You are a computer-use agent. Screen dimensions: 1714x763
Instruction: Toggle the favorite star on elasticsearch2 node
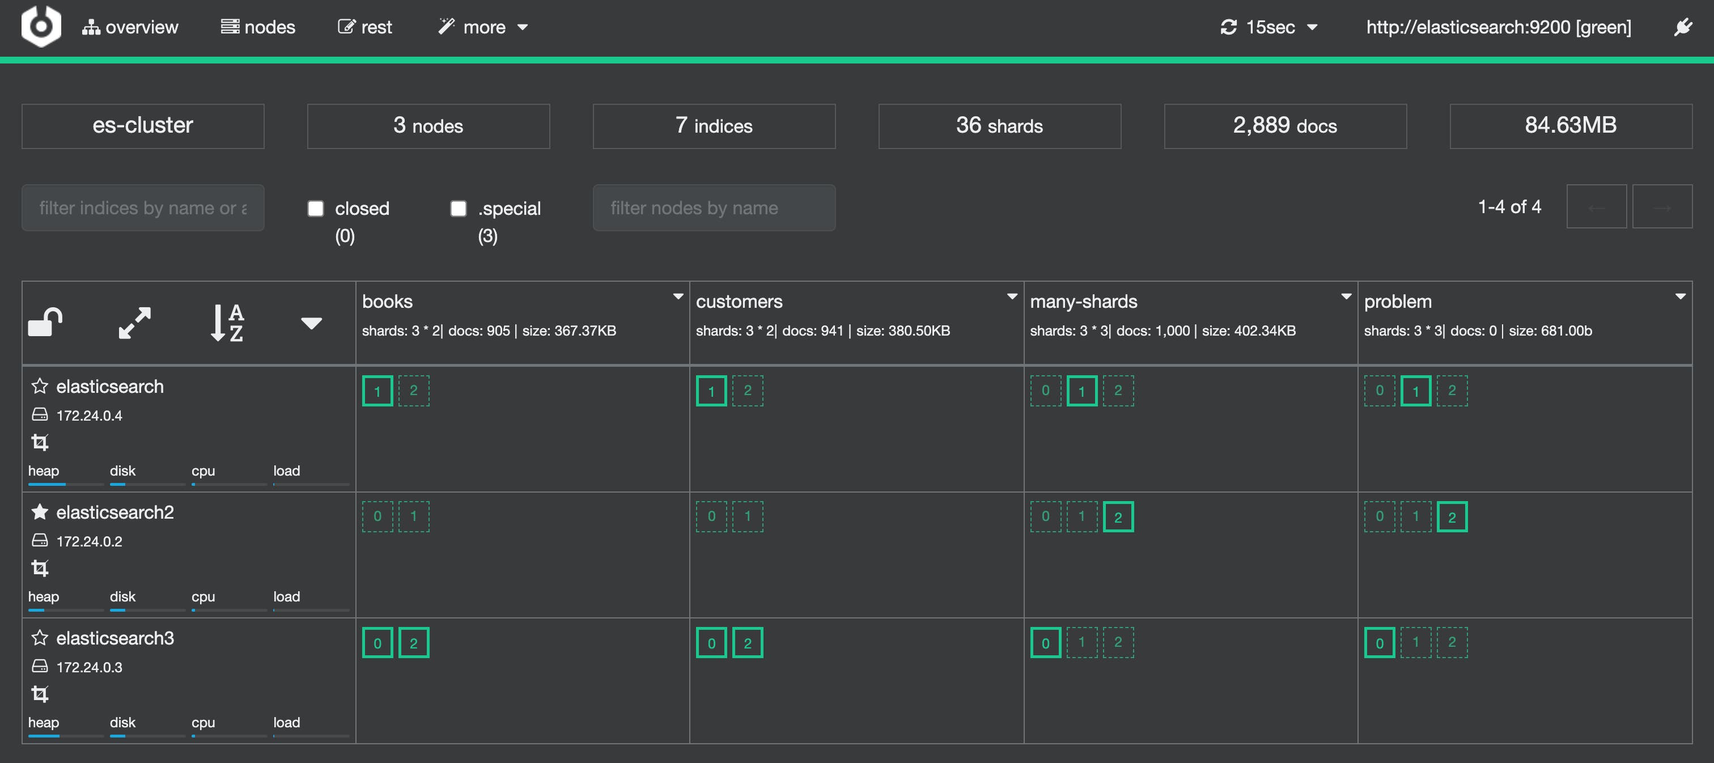click(x=40, y=511)
